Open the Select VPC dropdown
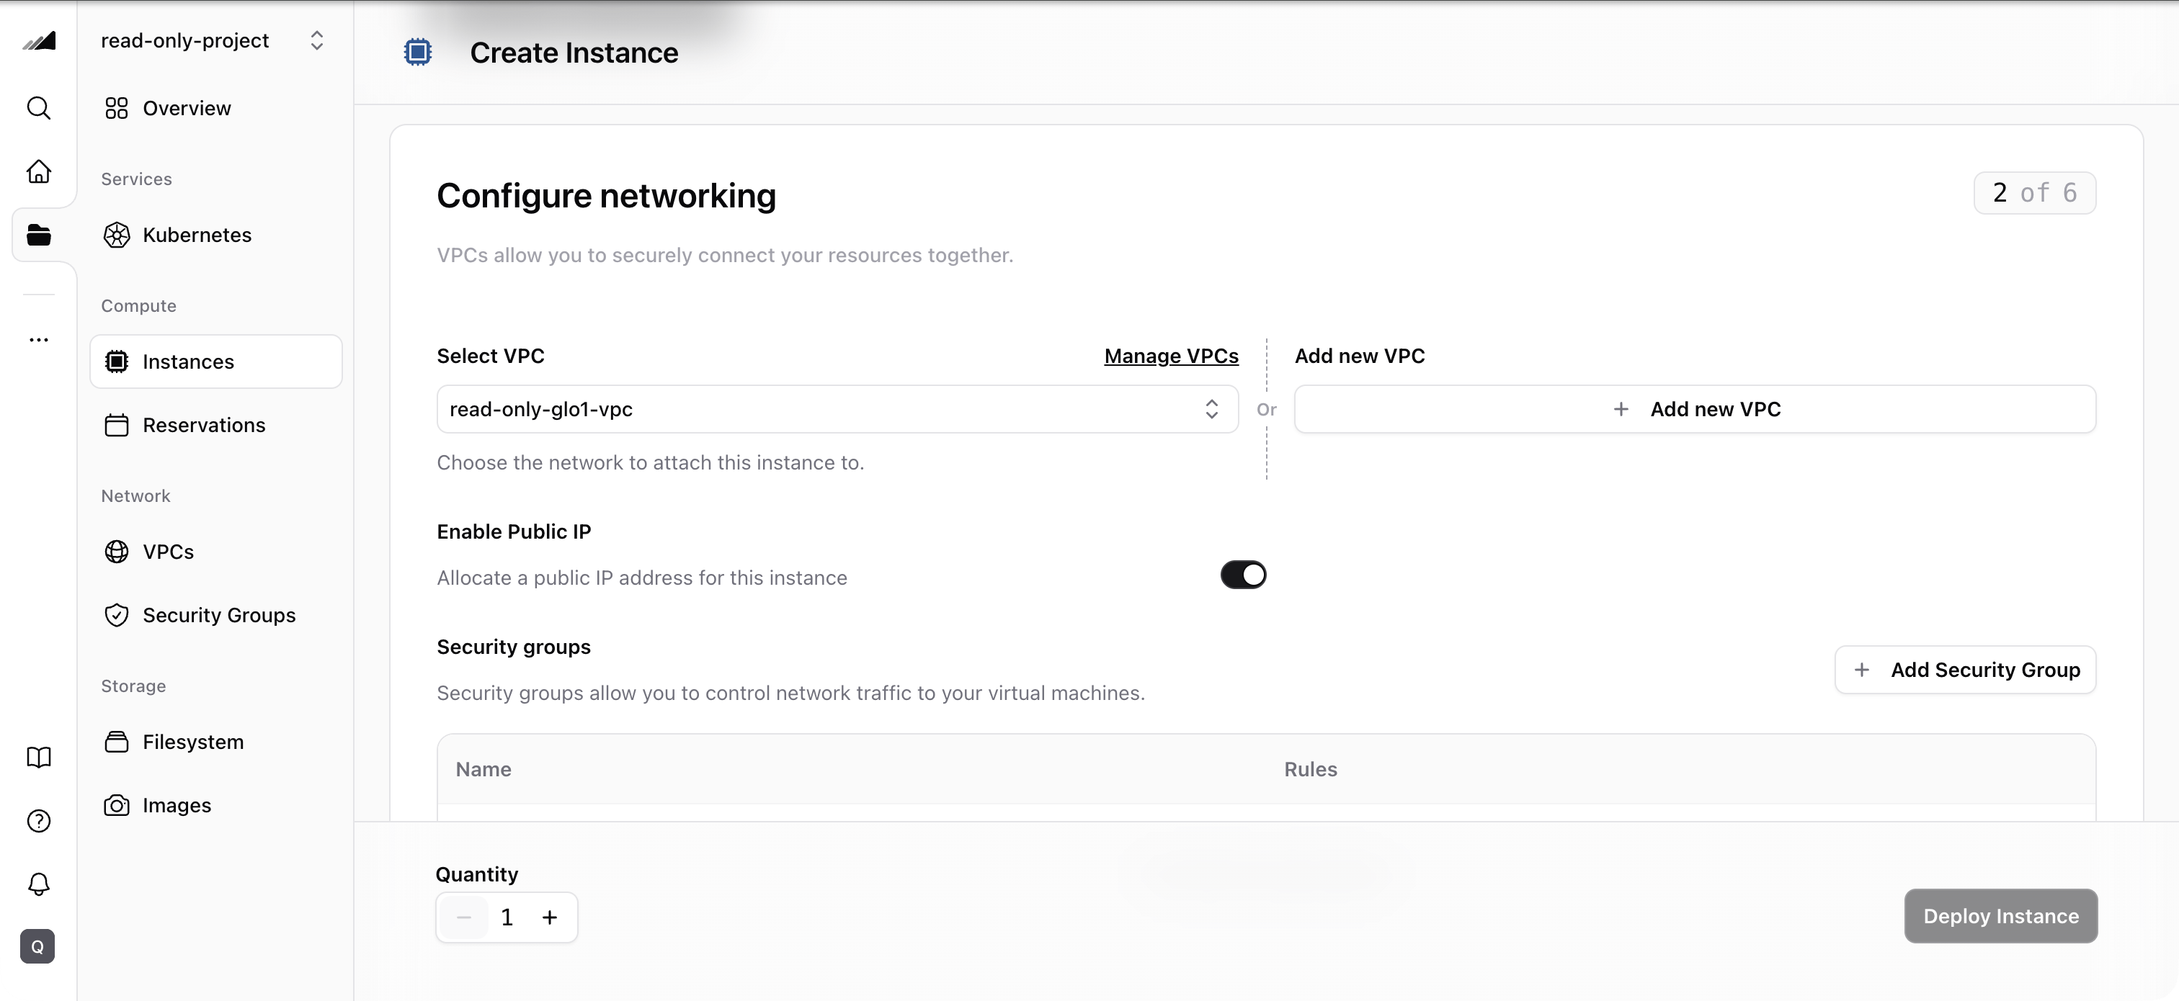This screenshot has width=2179, height=1001. 837,409
